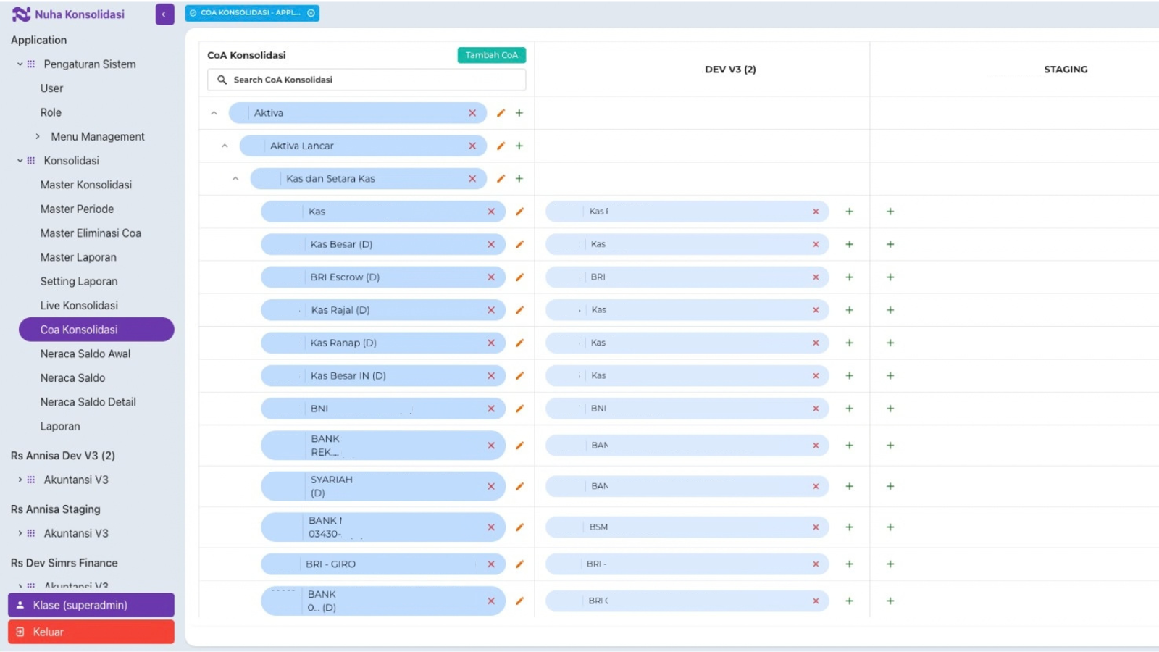Click the pencil edit icon for Aktiva
Viewport: 1159px width, 652px height.
[x=501, y=113]
